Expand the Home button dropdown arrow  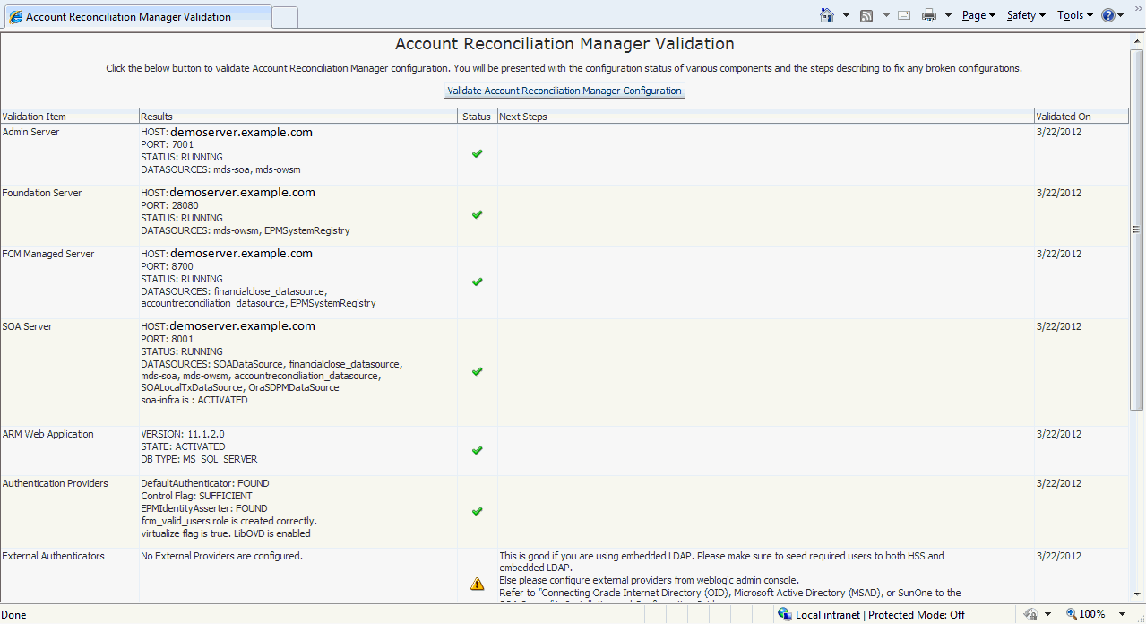846,15
